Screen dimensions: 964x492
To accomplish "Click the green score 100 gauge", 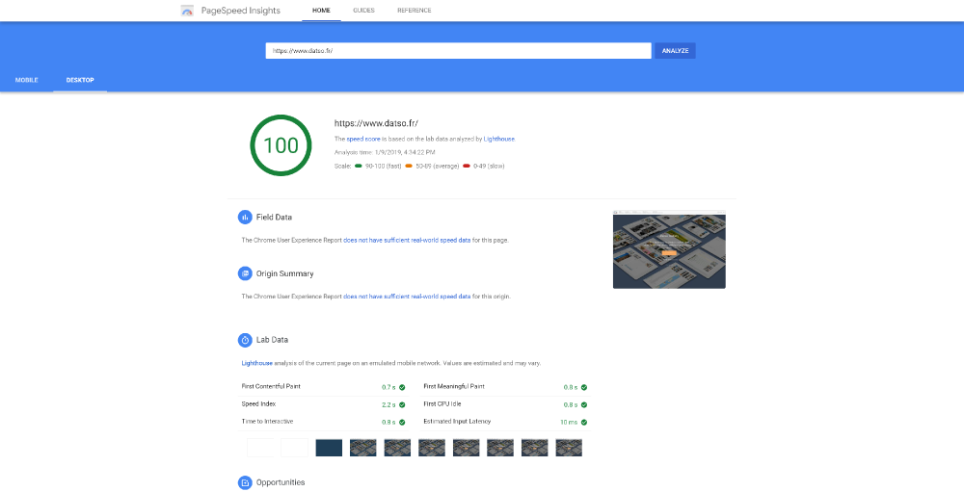I will pos(281,145).
